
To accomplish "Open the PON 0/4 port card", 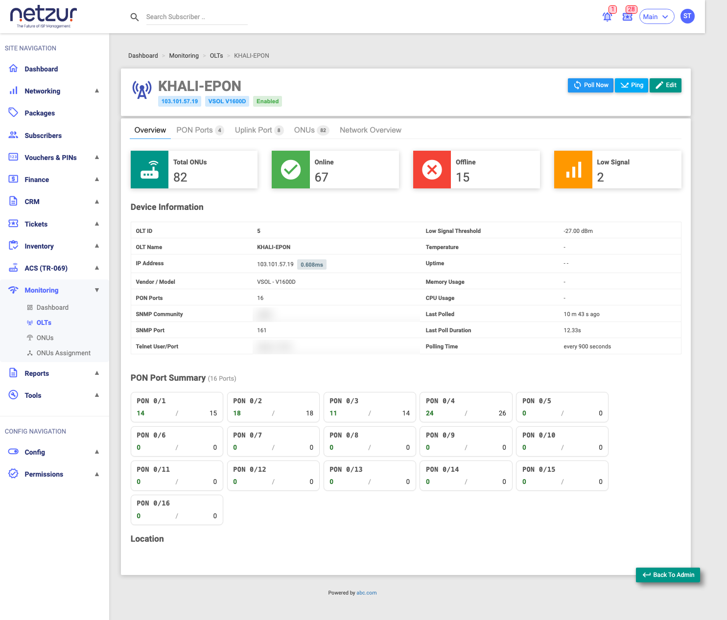I will pyautogui.click(x=466, y=407).
